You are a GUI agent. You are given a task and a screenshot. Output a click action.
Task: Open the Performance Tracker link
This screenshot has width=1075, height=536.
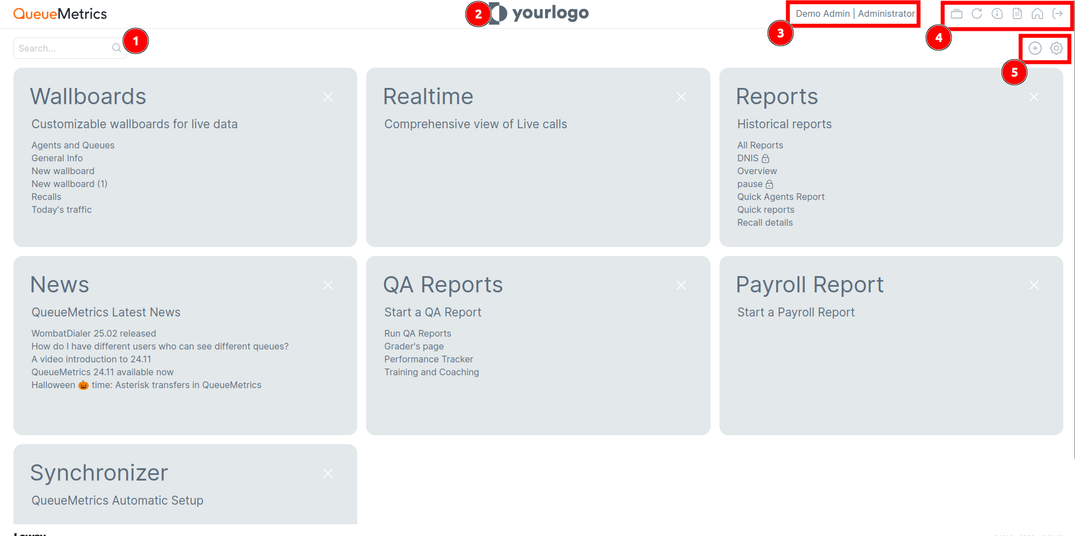tap(428, 359)
